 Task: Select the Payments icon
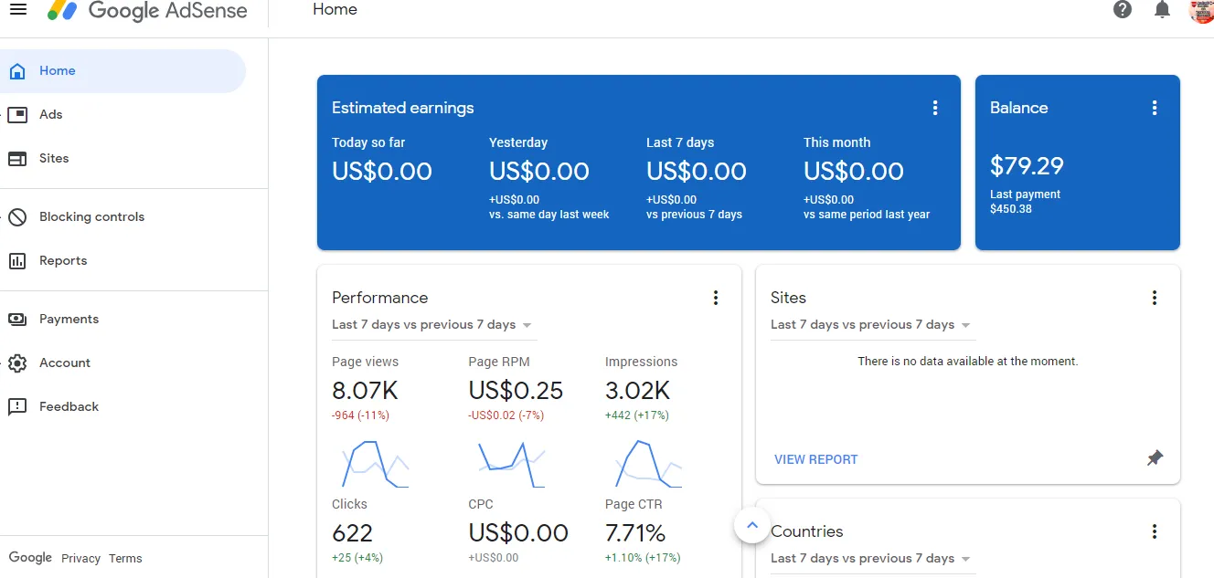pos(16,319)
